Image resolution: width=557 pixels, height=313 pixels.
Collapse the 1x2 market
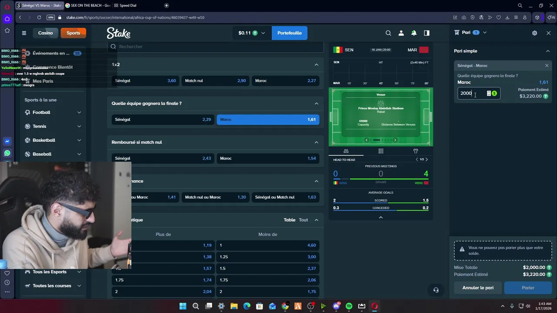[316, 65]
